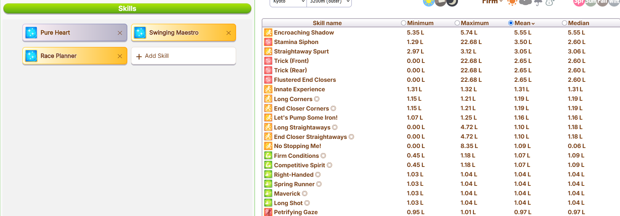The image size is (620, 216).
Task: Click the green Skills header bar
Action: [127, 8]
